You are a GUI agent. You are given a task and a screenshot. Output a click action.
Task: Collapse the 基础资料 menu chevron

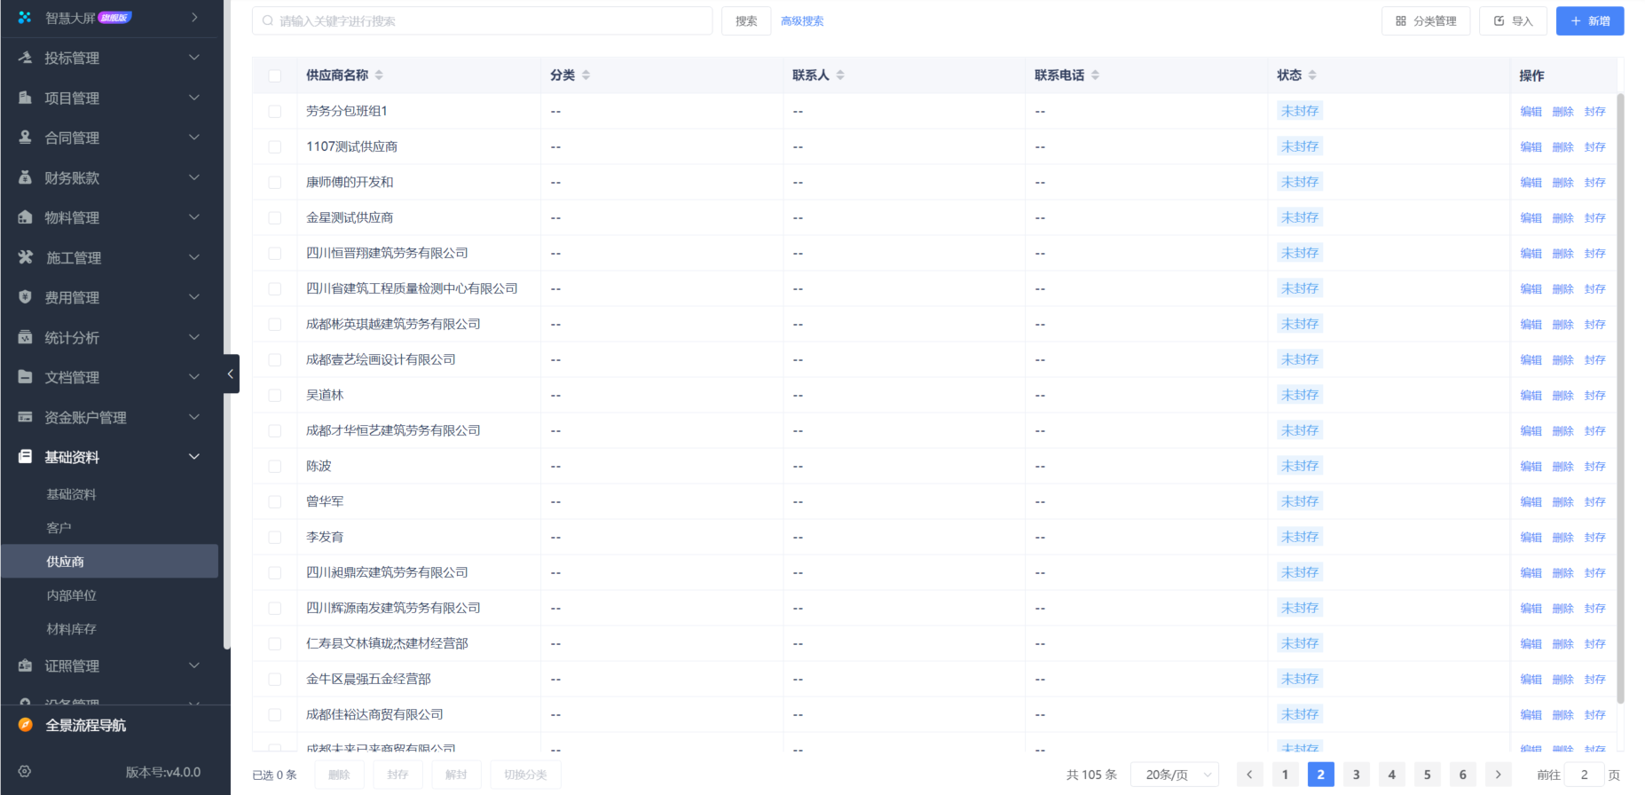[194, 457]
